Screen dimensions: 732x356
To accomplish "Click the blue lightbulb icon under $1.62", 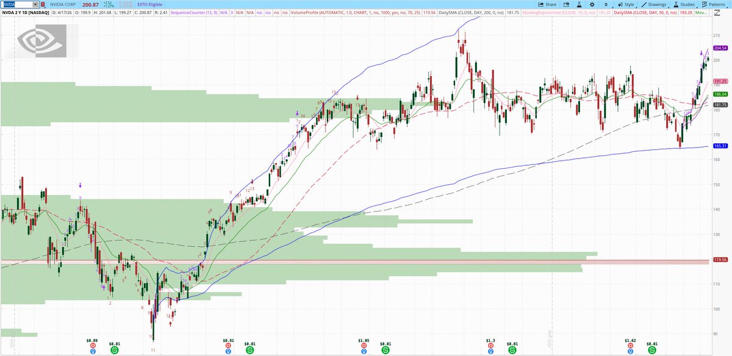I will pos(630,351).
